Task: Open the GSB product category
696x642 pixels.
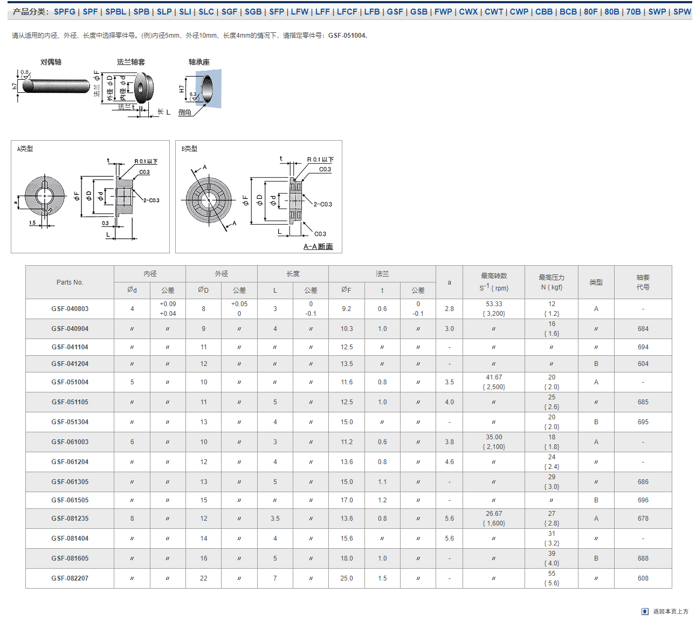Action: click(419, 11)
